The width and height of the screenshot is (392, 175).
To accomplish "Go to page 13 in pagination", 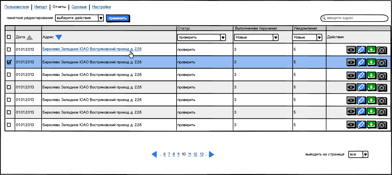I will click(x=202, y=154).
